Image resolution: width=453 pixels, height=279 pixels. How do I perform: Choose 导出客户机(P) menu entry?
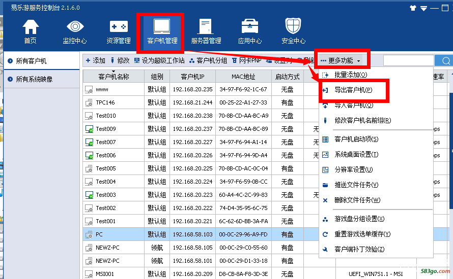click(x=353, y=90)
